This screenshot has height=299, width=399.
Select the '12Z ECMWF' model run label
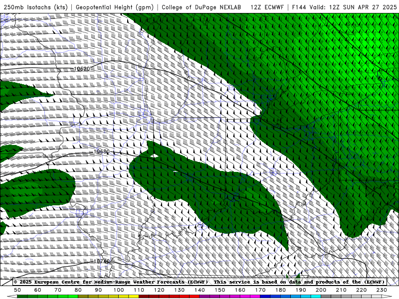click(267, 7)
